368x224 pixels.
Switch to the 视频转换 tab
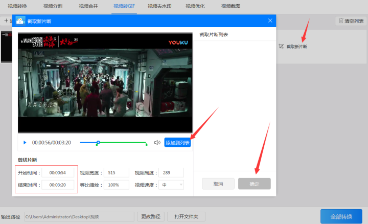point(17,6)
